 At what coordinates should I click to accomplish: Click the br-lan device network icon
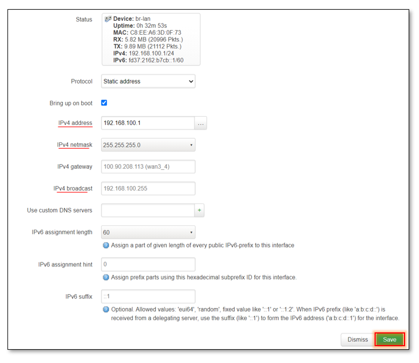click(108, 18)
